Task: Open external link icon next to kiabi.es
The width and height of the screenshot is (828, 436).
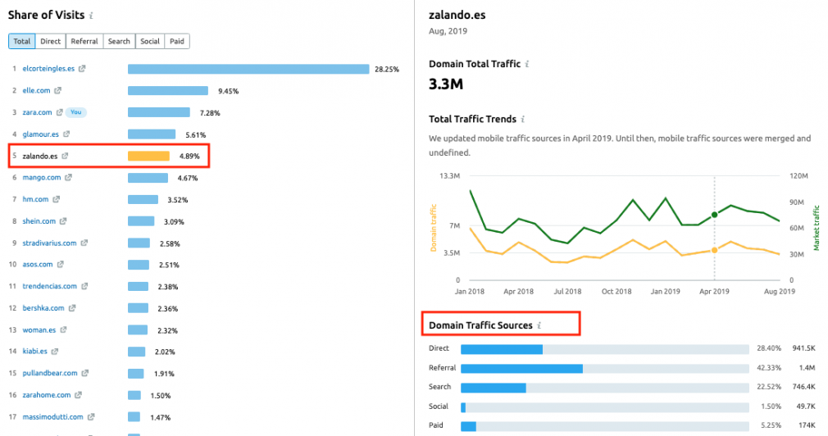Action: coord(54,351)
